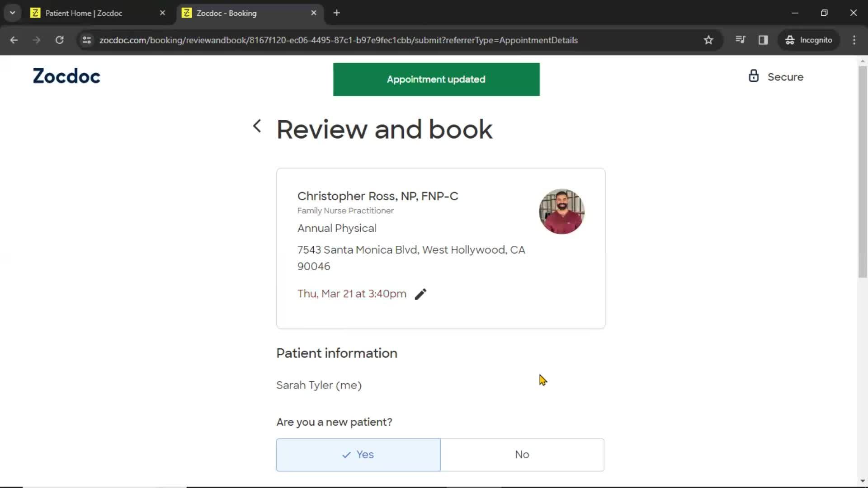
Task: Click the bookmark/favorite star icon
Action: (x=708, y=40)
